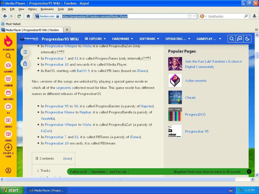Open a new browser tab with plus button
This screenshot has width=259, height=194.
coord(67,30)
